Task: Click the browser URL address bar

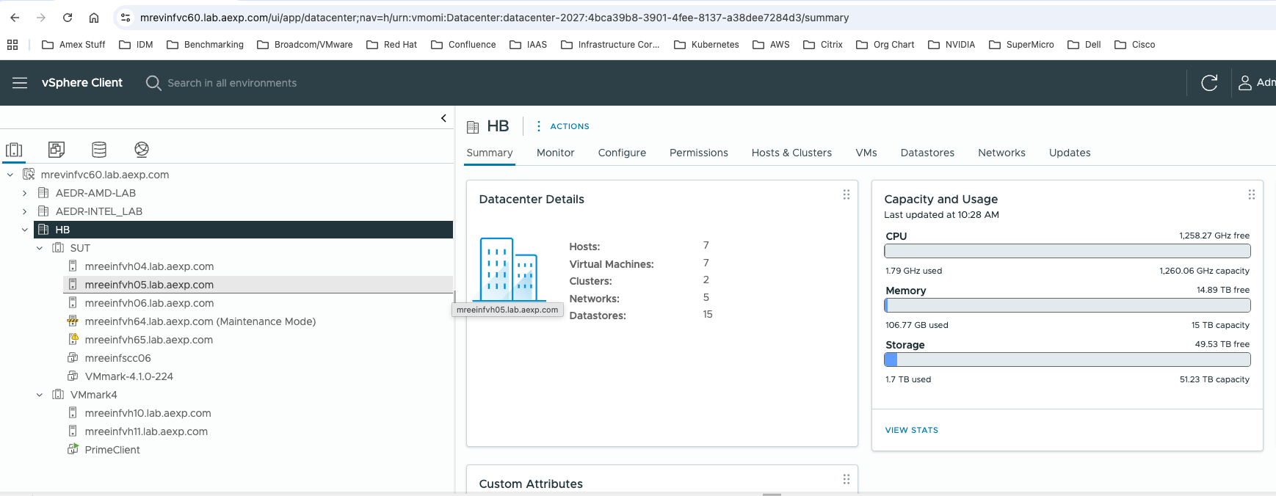Action: tap(494, 18)
